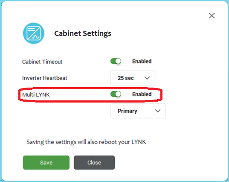Select the Inverter Heartbeat label
The width and height of the screenshot is (229, 182).
point(44,78)
